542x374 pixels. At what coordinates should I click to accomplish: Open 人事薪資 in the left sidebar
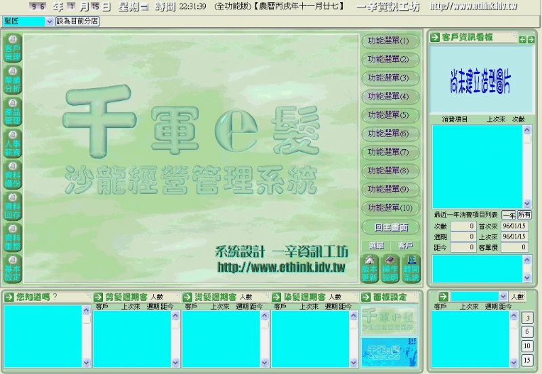(13, 143)
